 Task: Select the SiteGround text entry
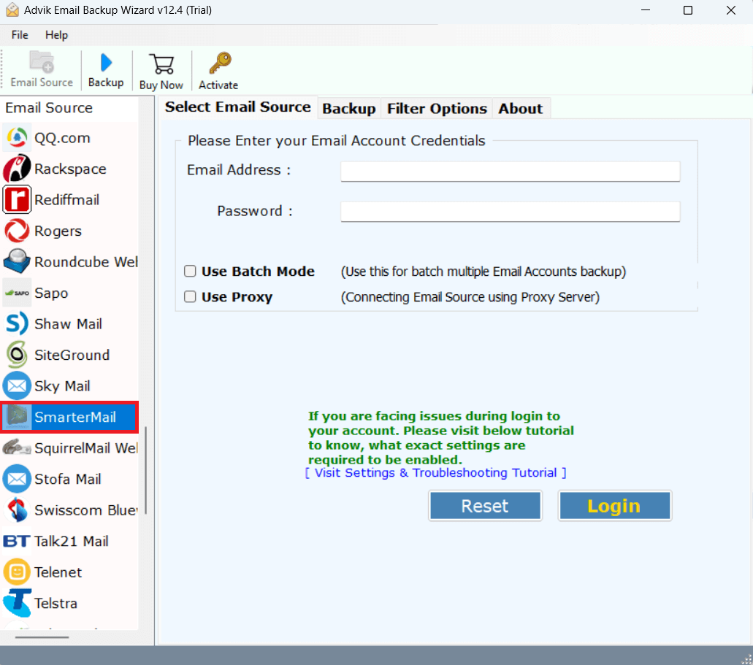(72, 355)
